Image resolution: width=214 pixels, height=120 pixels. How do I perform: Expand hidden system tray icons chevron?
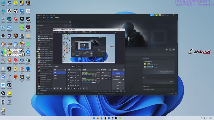pyautogui.click(x=196, y=118)
